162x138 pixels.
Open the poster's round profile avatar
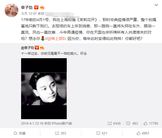click(x=12, y=10)
